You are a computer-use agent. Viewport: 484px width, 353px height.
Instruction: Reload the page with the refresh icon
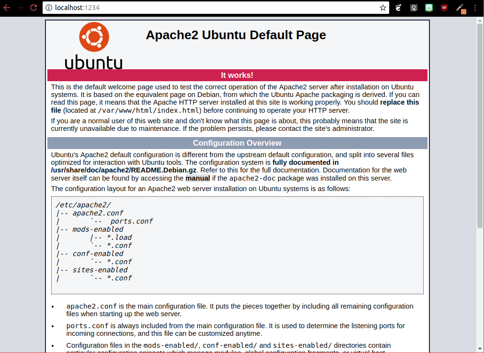(x=34, y=7)
